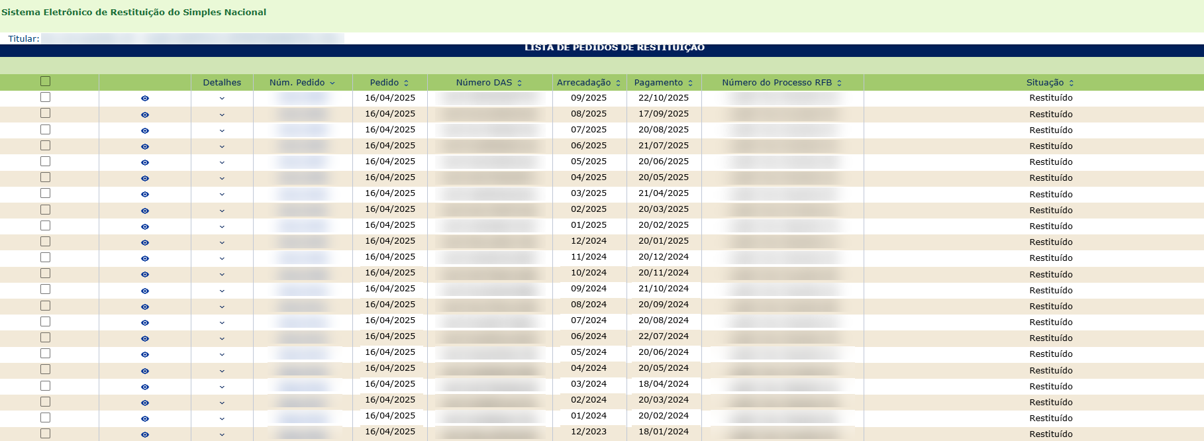The height and width of the screenshot is (441, 1204).
Task: Click payment date 22/10/2025
Action: [x=664, y=97]
